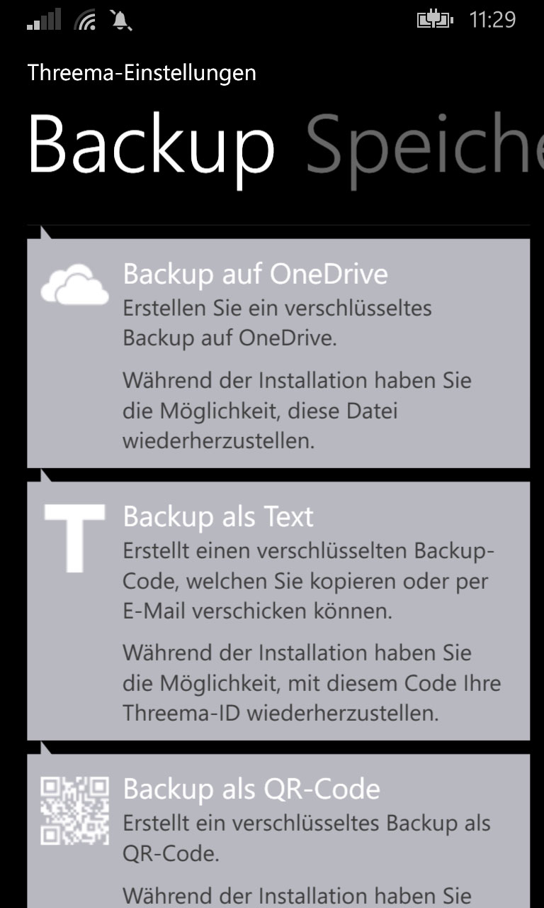Select the Backup pivot header
The width and height of the screenshot is (544, 908).
151,145
